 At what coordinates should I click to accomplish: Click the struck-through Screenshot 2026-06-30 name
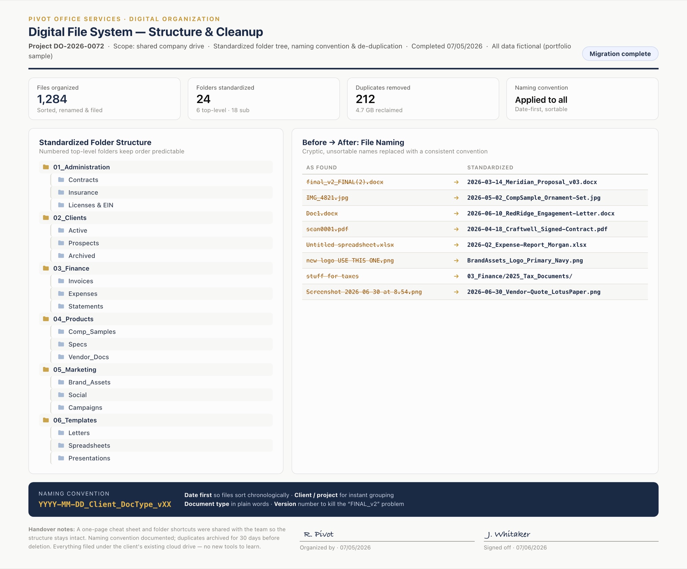pyautogui.click(x=364, y=292)
